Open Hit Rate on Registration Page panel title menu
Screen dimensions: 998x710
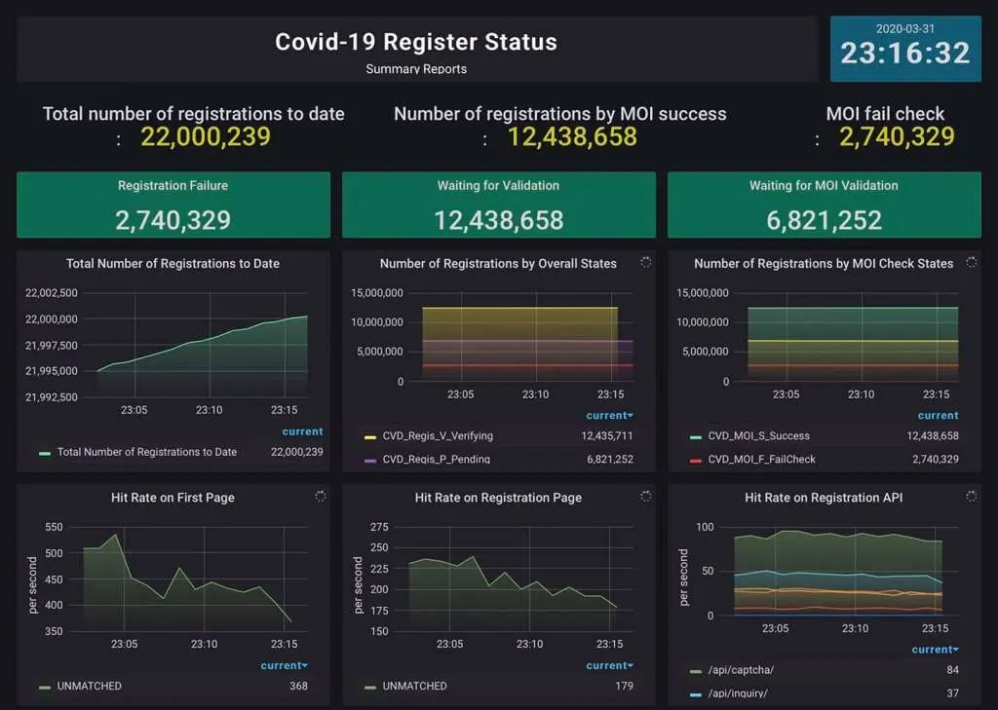(498, 498)
